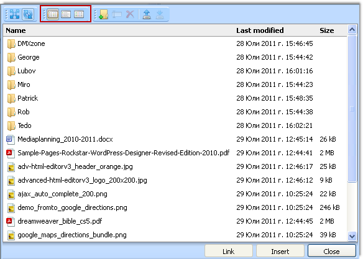Switch to the list view mode
Image resolution: width=363 pixels, height=259 pixels.
pos(66,14)
